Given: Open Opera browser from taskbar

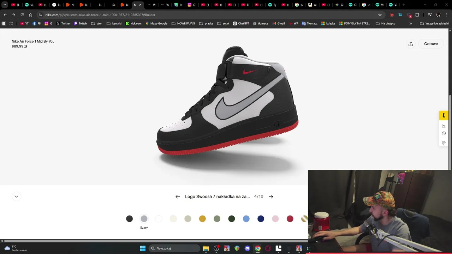Looking at the screenshot, I should (x=268, y=248).
